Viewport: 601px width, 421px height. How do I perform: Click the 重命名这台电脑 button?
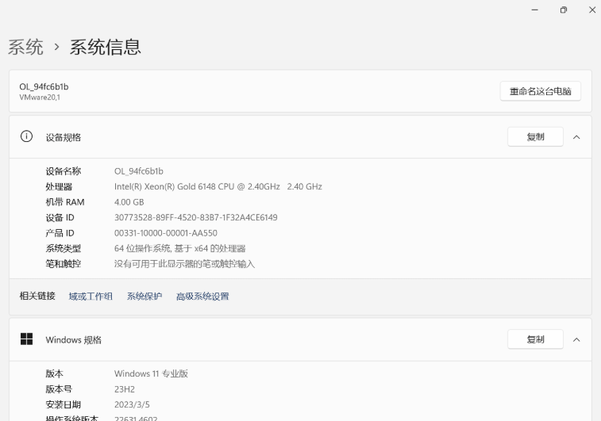pos(540,91)
